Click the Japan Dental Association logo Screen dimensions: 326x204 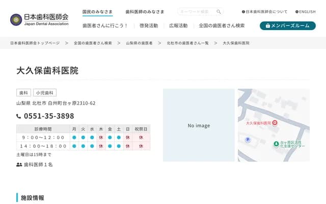(40, 19)
